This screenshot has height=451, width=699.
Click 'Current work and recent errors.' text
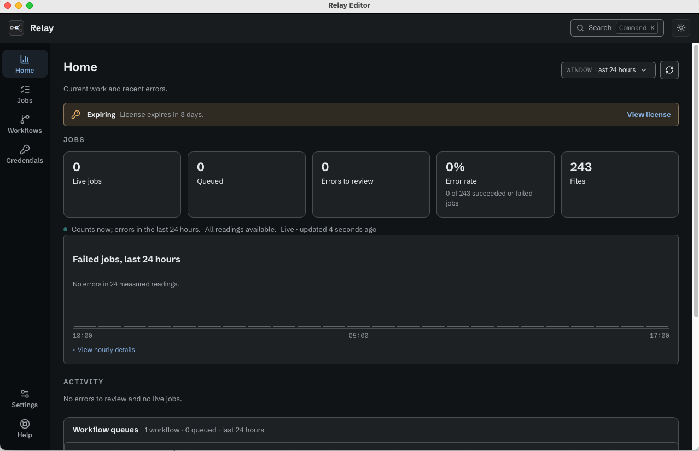tap(115, 89)
